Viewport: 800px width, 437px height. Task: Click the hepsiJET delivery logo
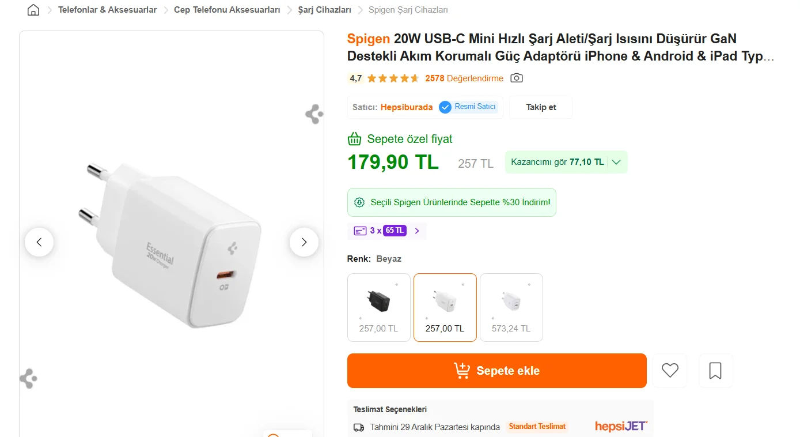coord(621,427)
